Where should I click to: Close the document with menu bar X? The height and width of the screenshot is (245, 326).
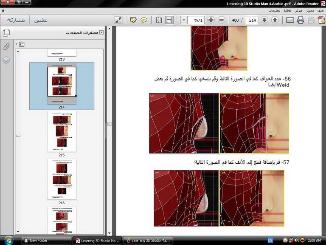3,10
